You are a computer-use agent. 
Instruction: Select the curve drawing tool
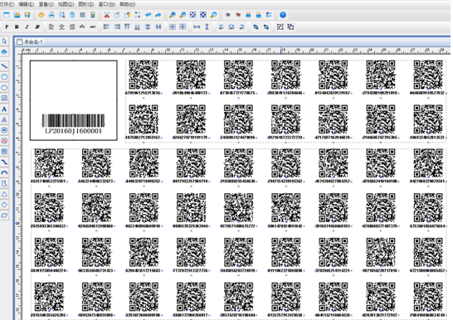(4, 162)
